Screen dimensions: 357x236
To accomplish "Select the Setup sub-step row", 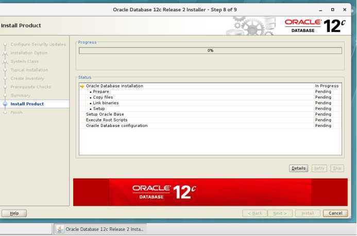I will tap(210, 108).
